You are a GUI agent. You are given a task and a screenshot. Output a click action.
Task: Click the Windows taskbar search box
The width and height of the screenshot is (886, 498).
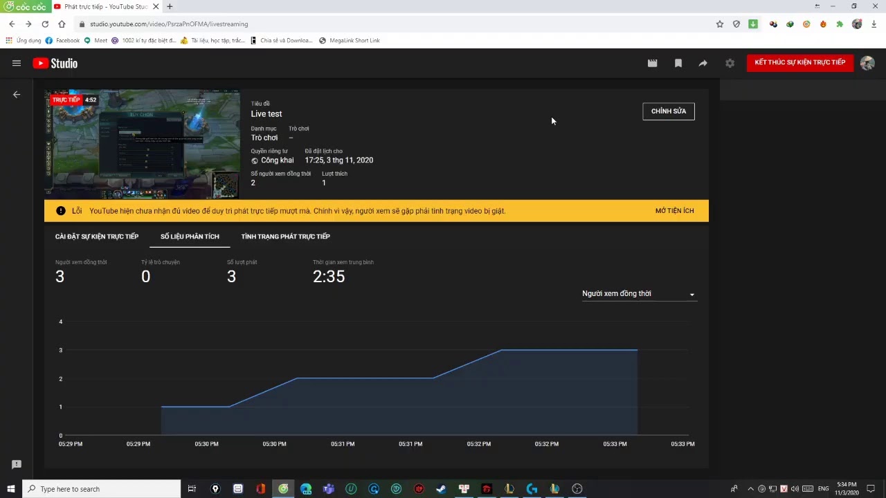point(102,489)
